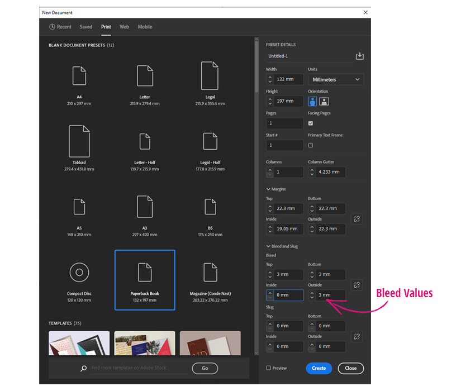
Task: Click the Columns count field
Action: click(289, 172)
